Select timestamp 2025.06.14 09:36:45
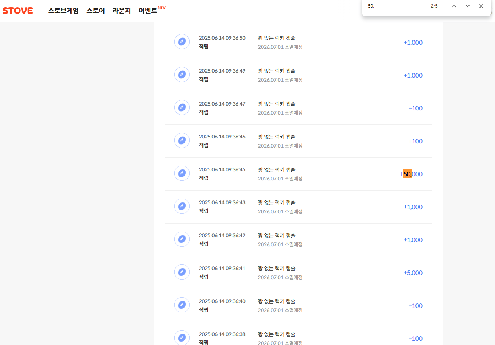 (x=222, y=169)
